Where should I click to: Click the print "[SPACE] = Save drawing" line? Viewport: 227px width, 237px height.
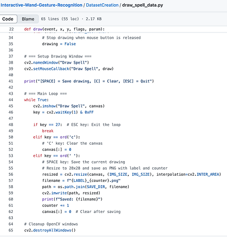point(89,81)
